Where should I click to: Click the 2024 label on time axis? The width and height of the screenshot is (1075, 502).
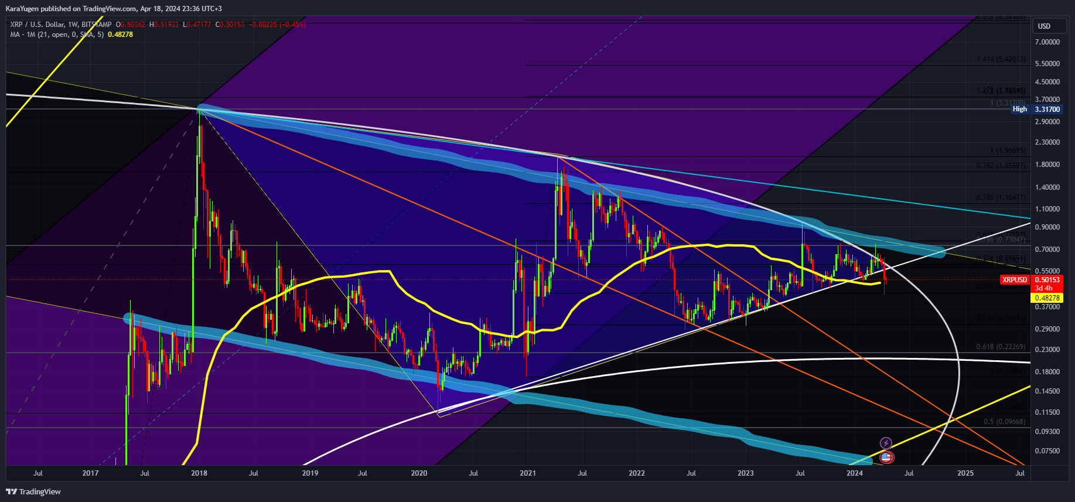click(855, 473)
